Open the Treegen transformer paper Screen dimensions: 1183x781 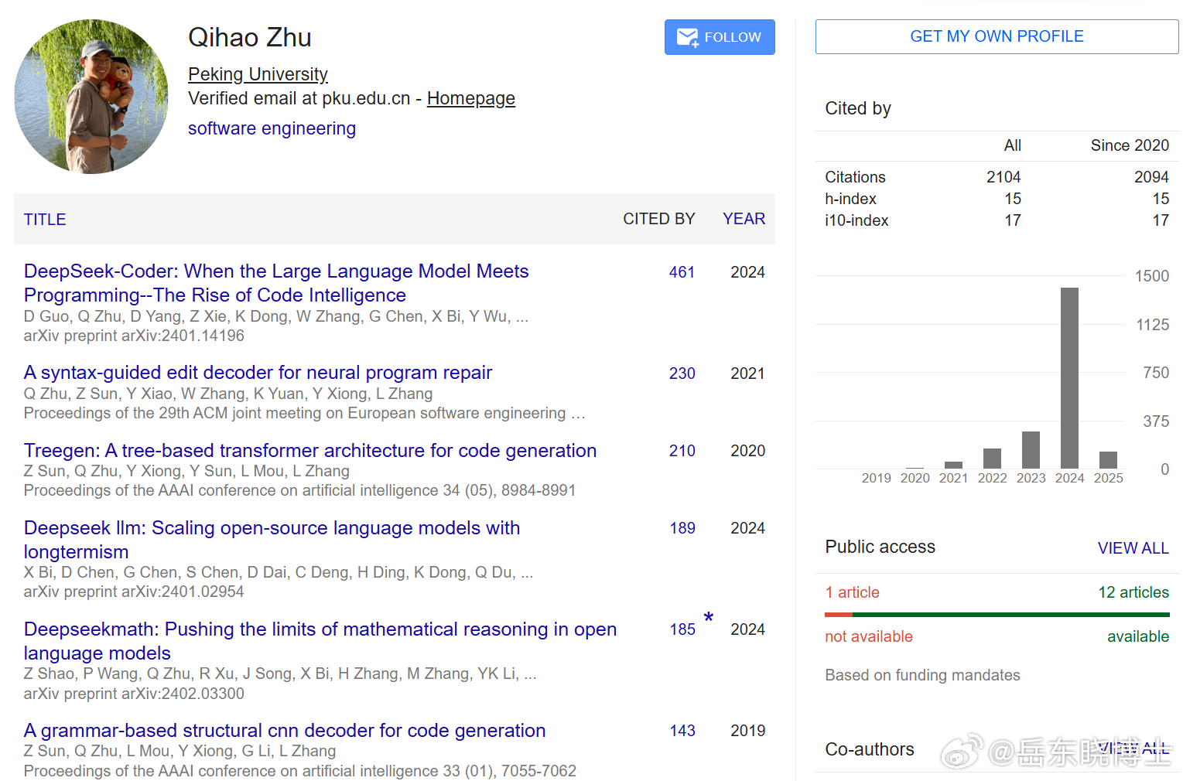click(x=310, y=451)
